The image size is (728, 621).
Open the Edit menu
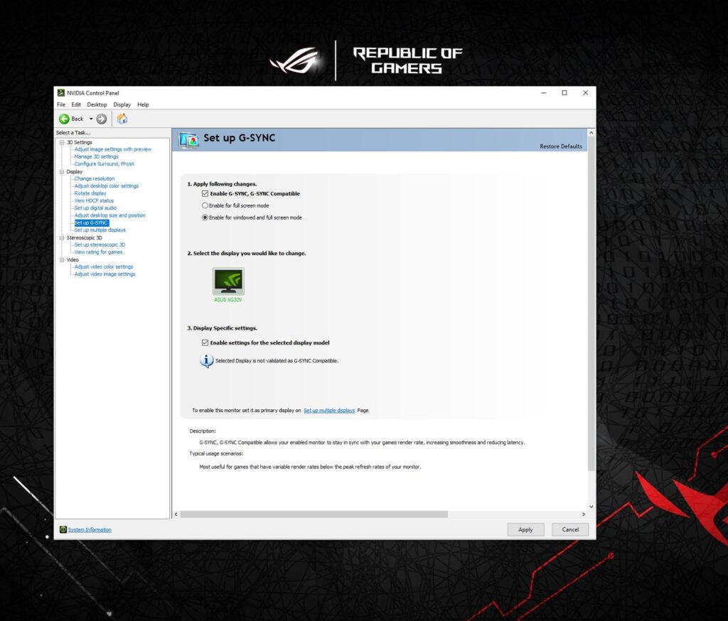(76, 104)
